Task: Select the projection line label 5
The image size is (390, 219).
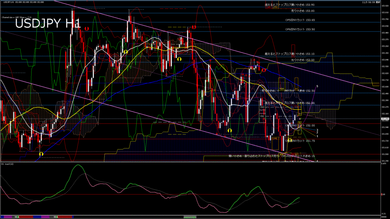Action: (x=317, y=86)
